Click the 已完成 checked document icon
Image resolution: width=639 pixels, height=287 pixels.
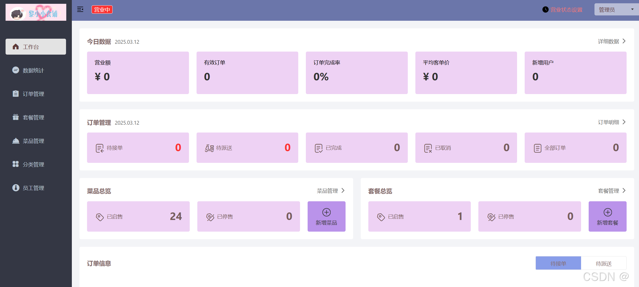[318, 148]
